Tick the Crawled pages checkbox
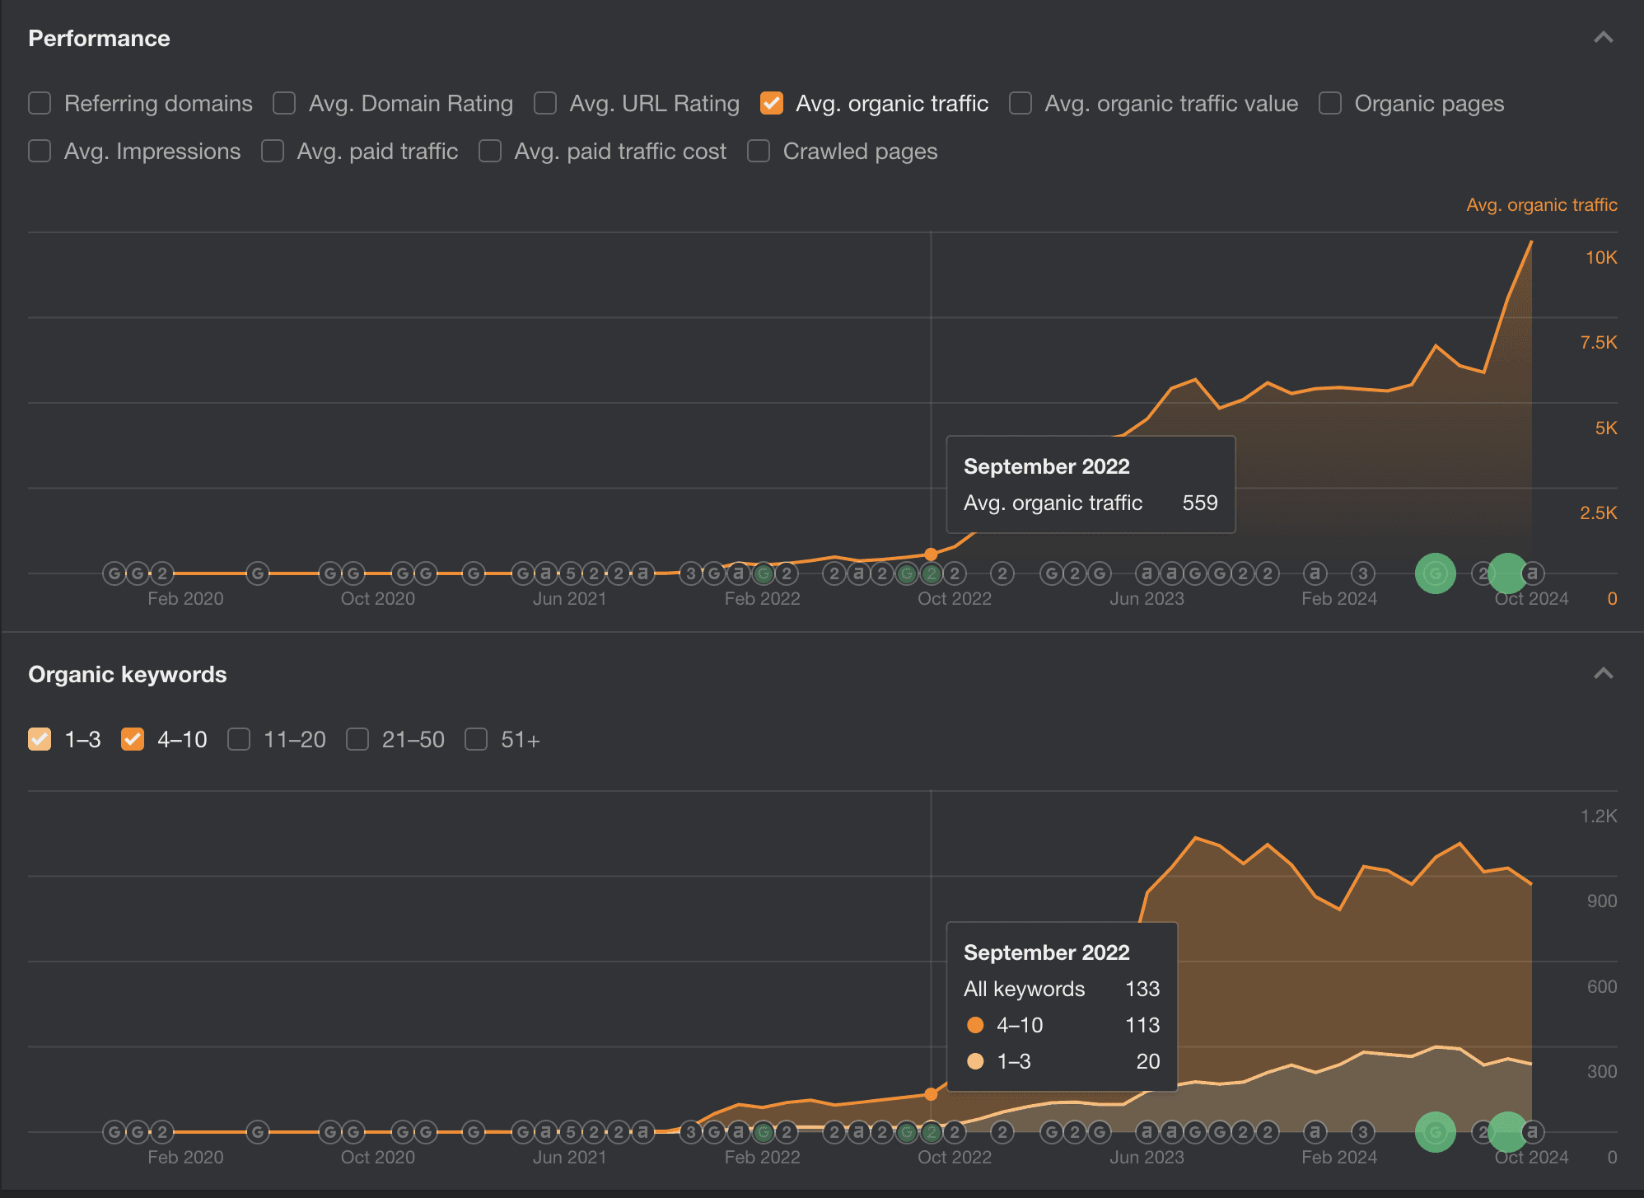 759,152
